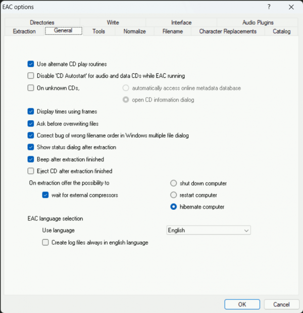Screen dimensions: 303x313
Task: Choose the restart computer radio button
Action: pyautogui.click(x=174, y=195)
